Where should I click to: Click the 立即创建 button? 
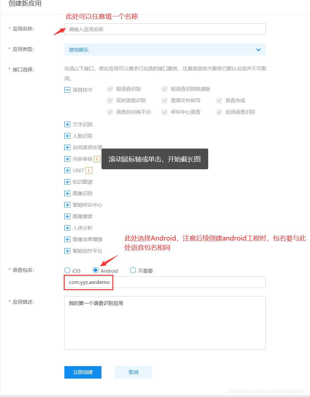coord(83,372)
